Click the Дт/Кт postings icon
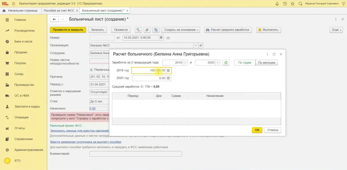 tap(138, 30)
